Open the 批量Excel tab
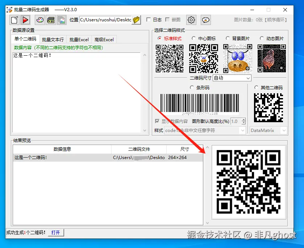This screenshot has height=248, width=304. click(79, 39)
